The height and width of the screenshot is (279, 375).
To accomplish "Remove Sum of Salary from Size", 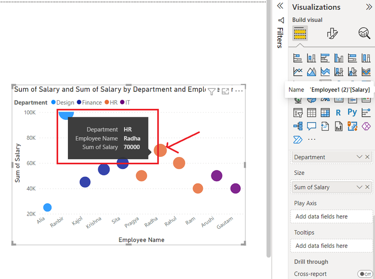I will [368, 187].
